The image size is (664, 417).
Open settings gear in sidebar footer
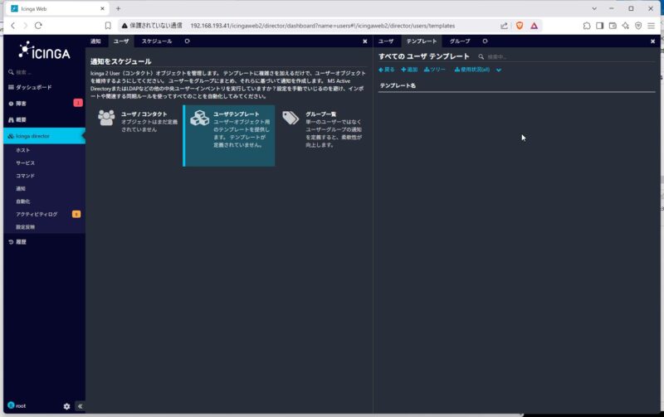point(66,406)
